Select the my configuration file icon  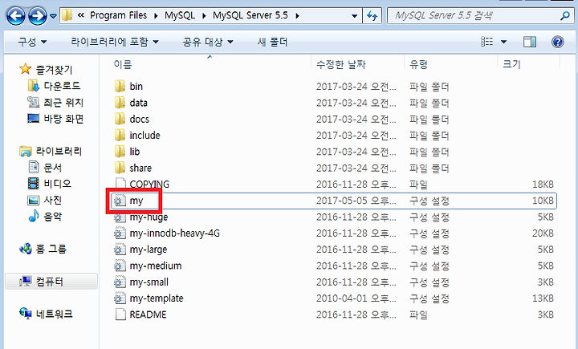tap(119, 201)
